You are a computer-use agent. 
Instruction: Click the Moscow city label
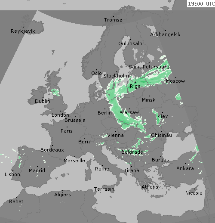pos(175,81)
